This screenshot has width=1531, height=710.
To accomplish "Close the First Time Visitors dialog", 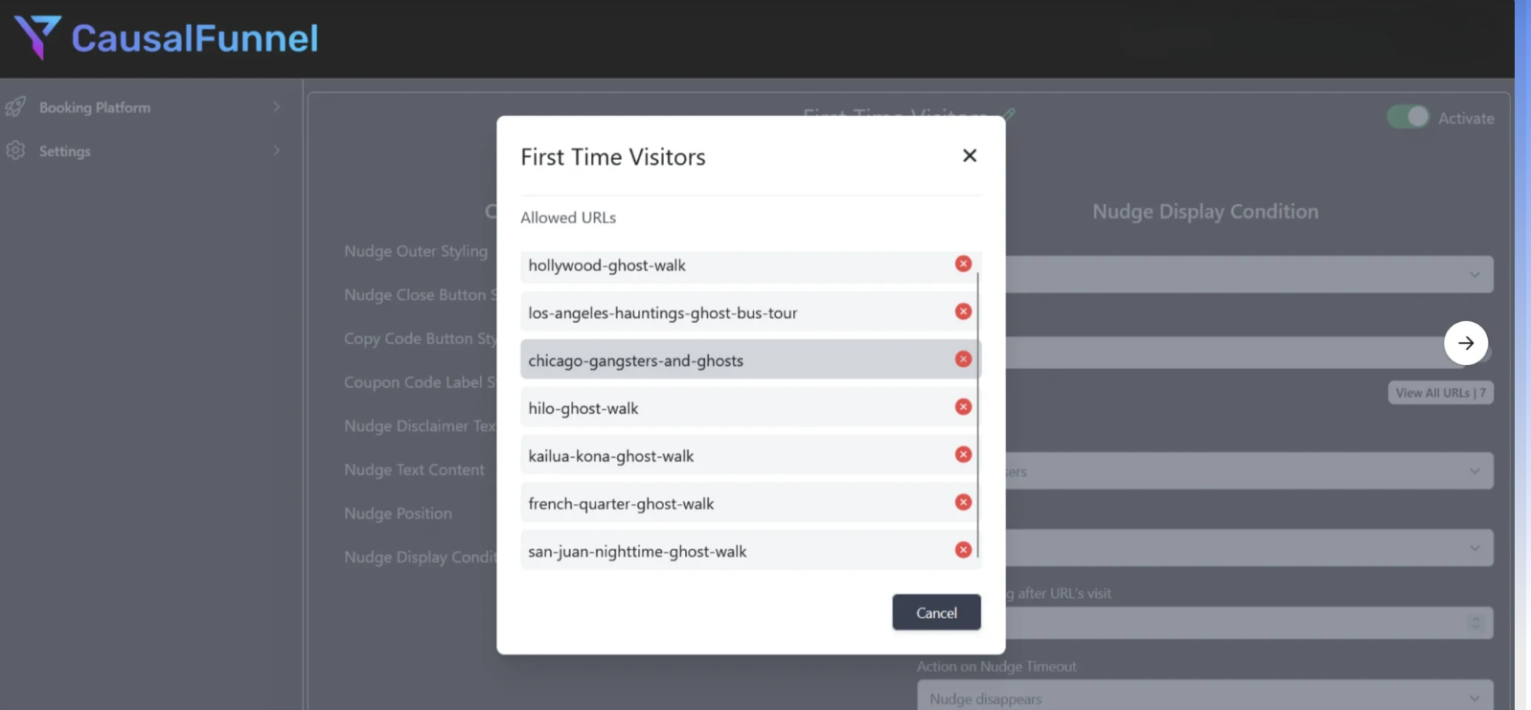I will [x=970, y=155].
